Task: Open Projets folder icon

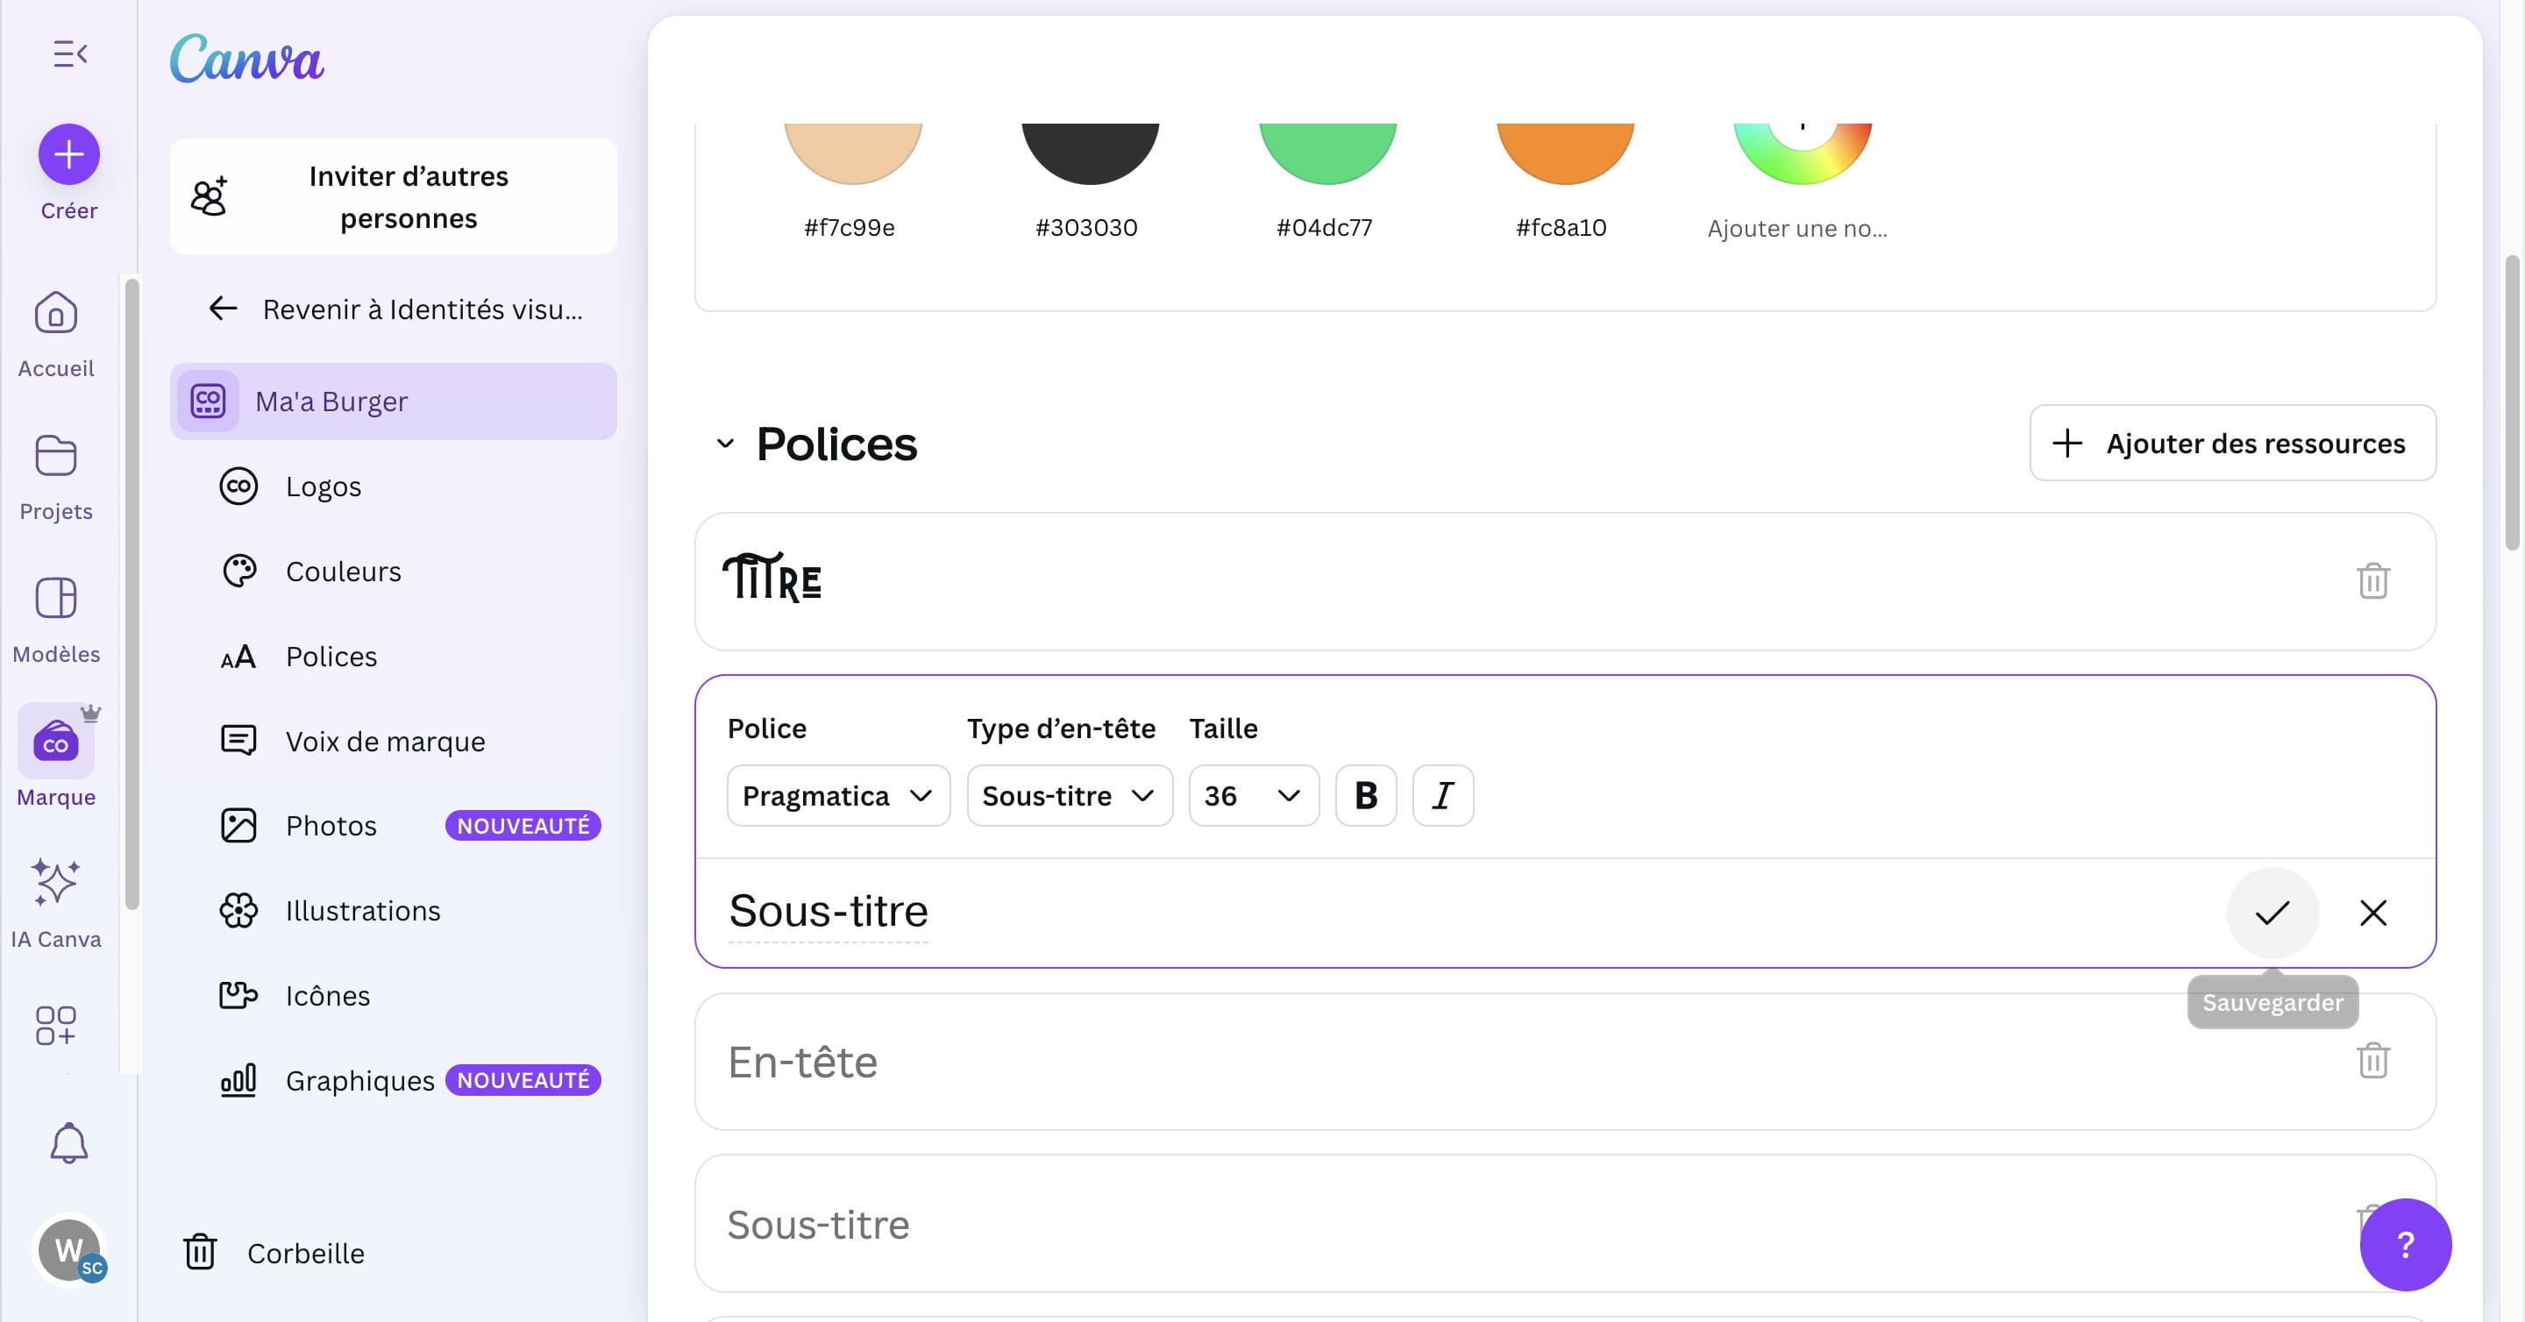Action: point(56,457)
